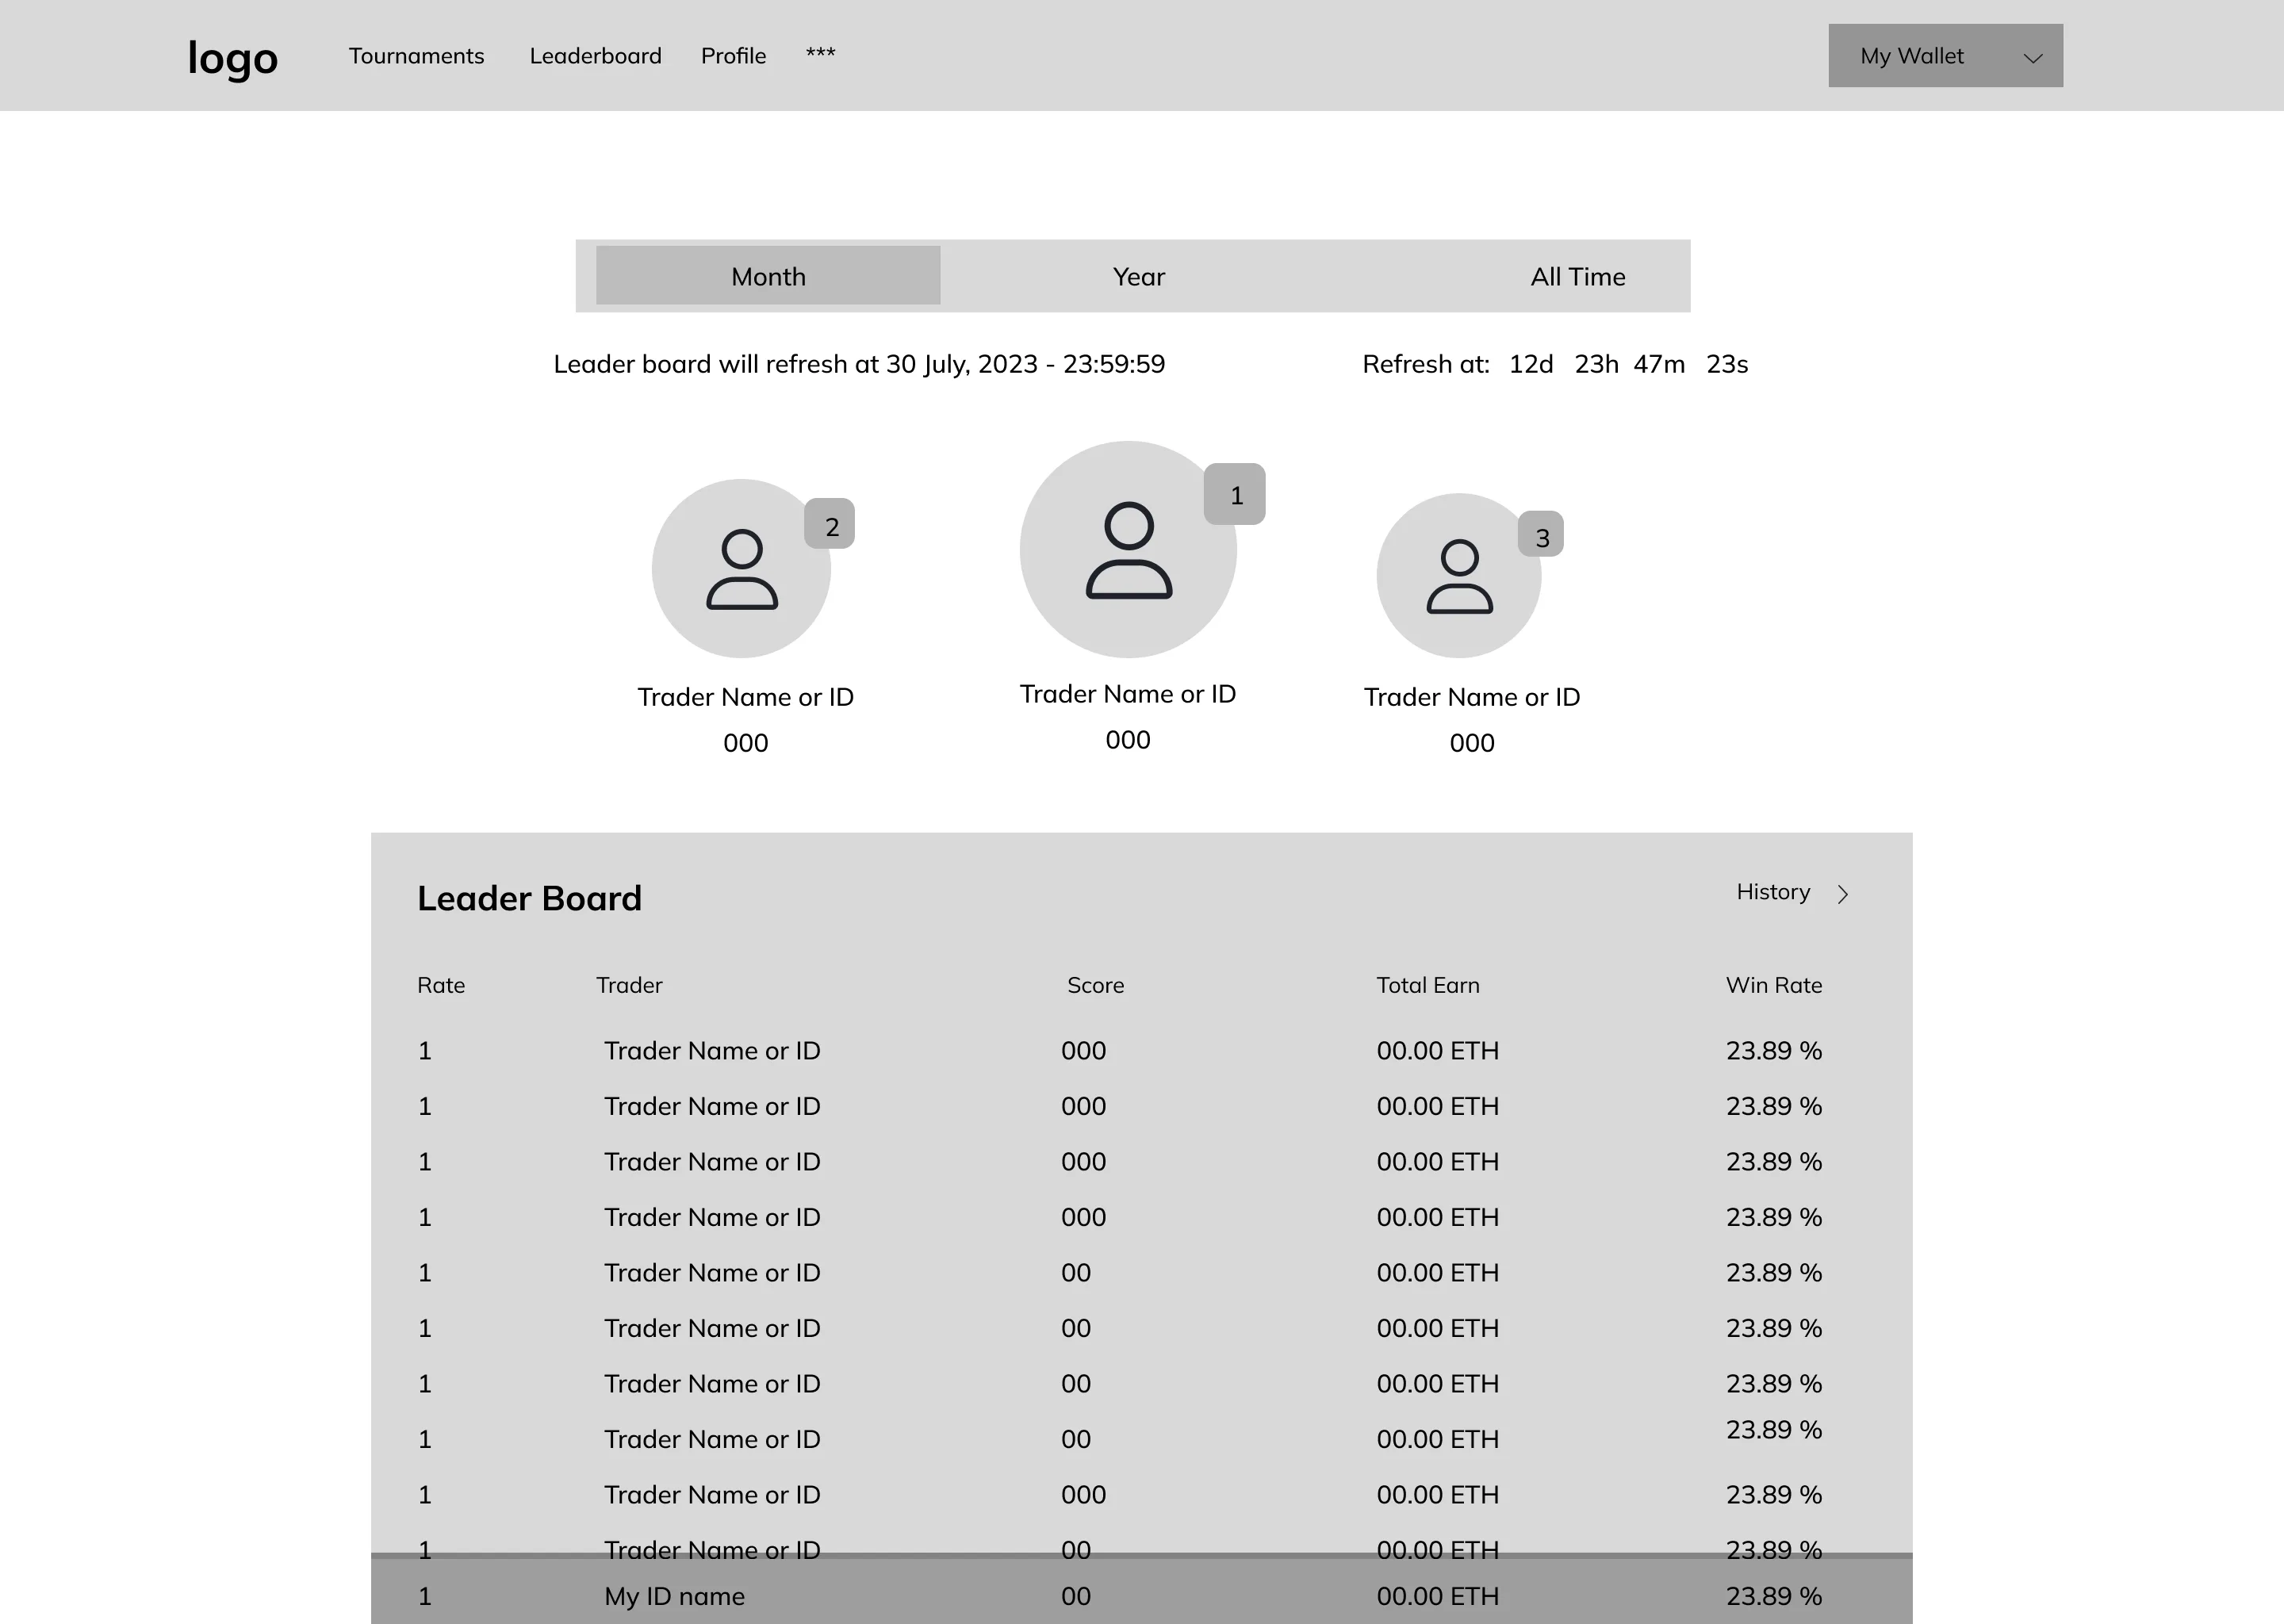
Task: Click the second place Trader Name or ID
Action: click(x=746, y=697)
